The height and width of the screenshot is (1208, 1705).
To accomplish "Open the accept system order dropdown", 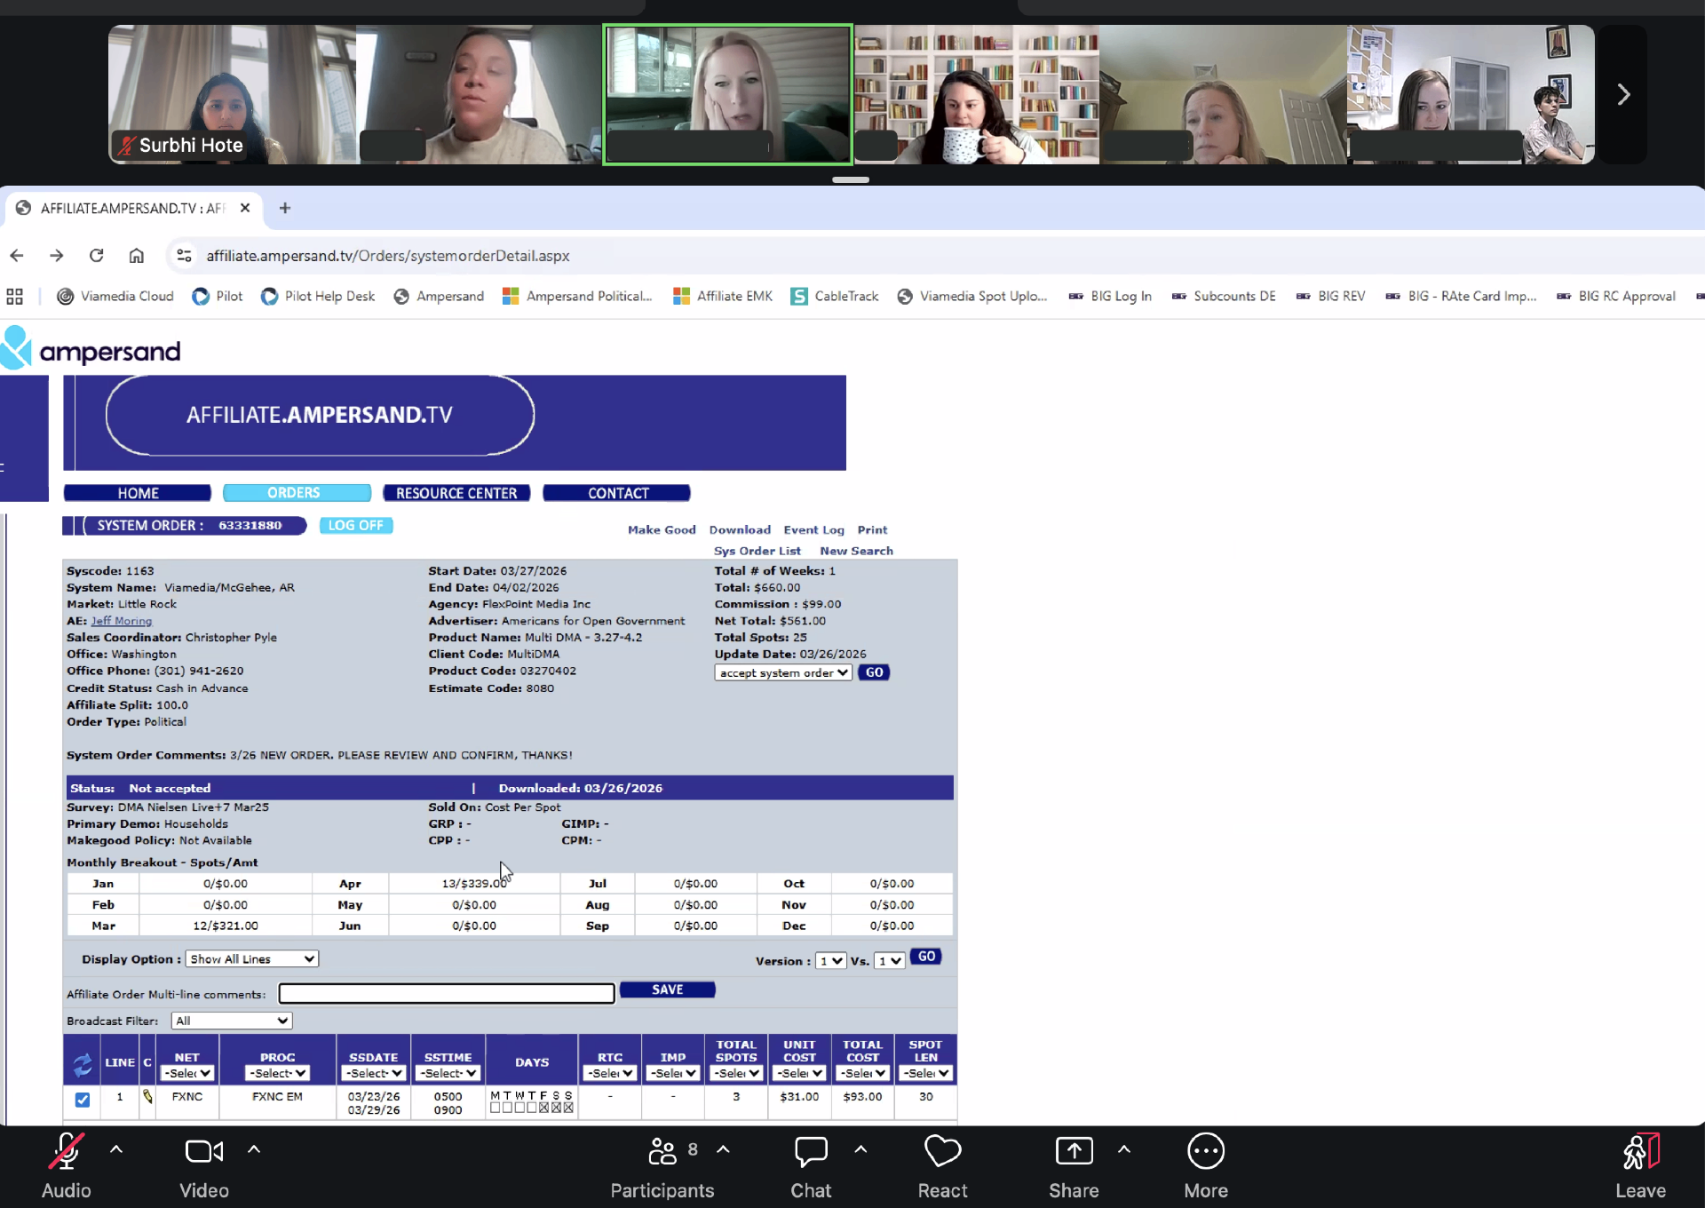I will tap(783, 673).
